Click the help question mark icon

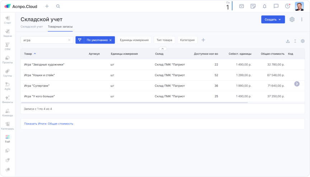pos(287,6)
